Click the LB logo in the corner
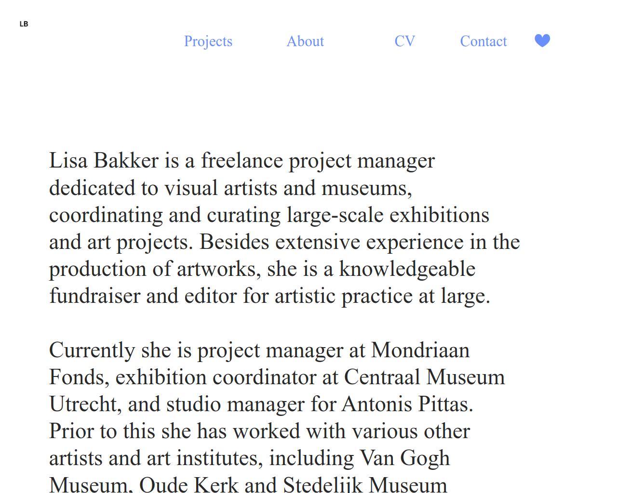 click(x=24, y=24)
